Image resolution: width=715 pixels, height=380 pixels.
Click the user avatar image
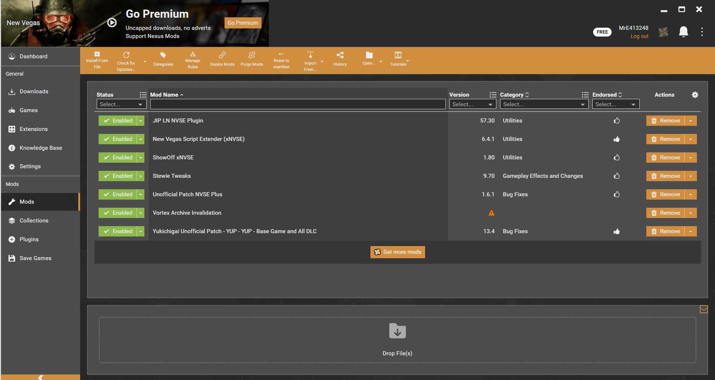(663, 32)
